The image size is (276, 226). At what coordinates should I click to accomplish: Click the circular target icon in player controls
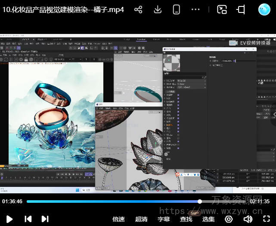point(229,219)
